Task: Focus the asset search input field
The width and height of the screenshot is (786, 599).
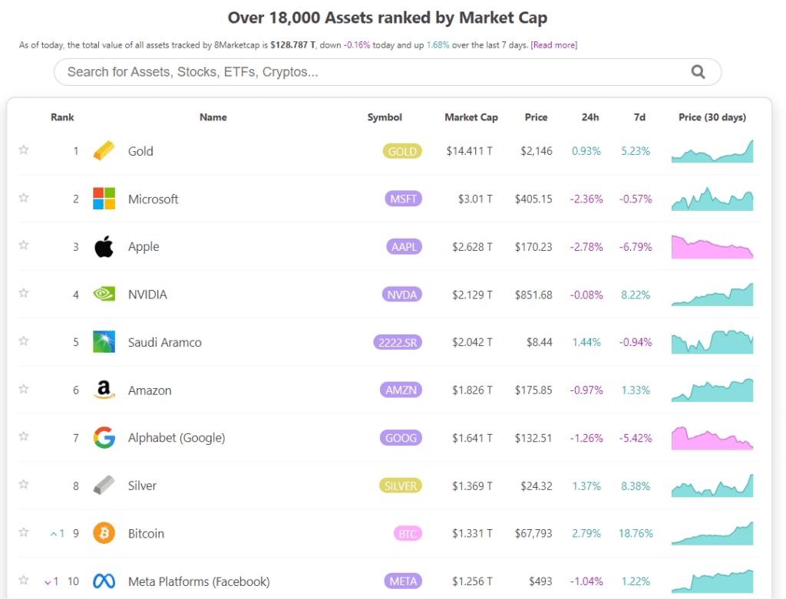Action: pos(388,72)
